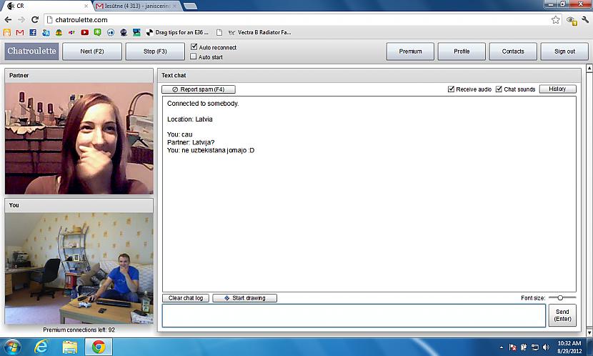Open the YouTube bookmark icon

[85, 33]
